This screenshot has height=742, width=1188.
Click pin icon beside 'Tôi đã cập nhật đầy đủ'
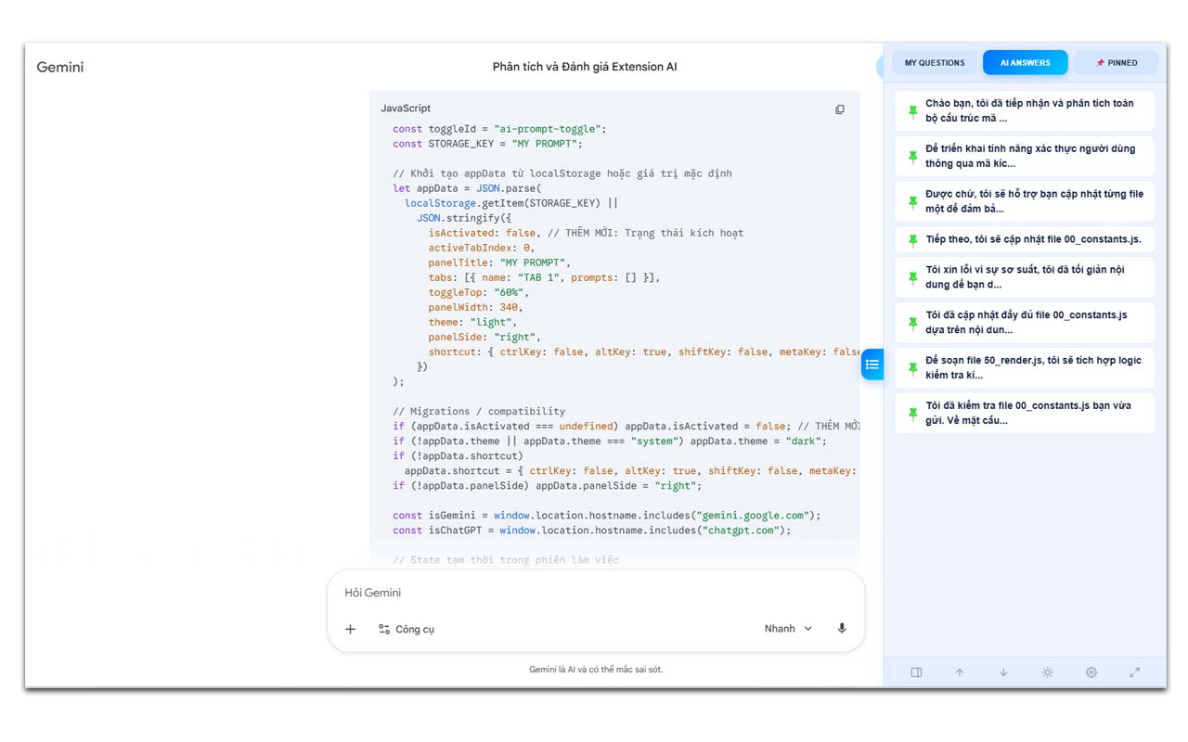pos(912,323)
